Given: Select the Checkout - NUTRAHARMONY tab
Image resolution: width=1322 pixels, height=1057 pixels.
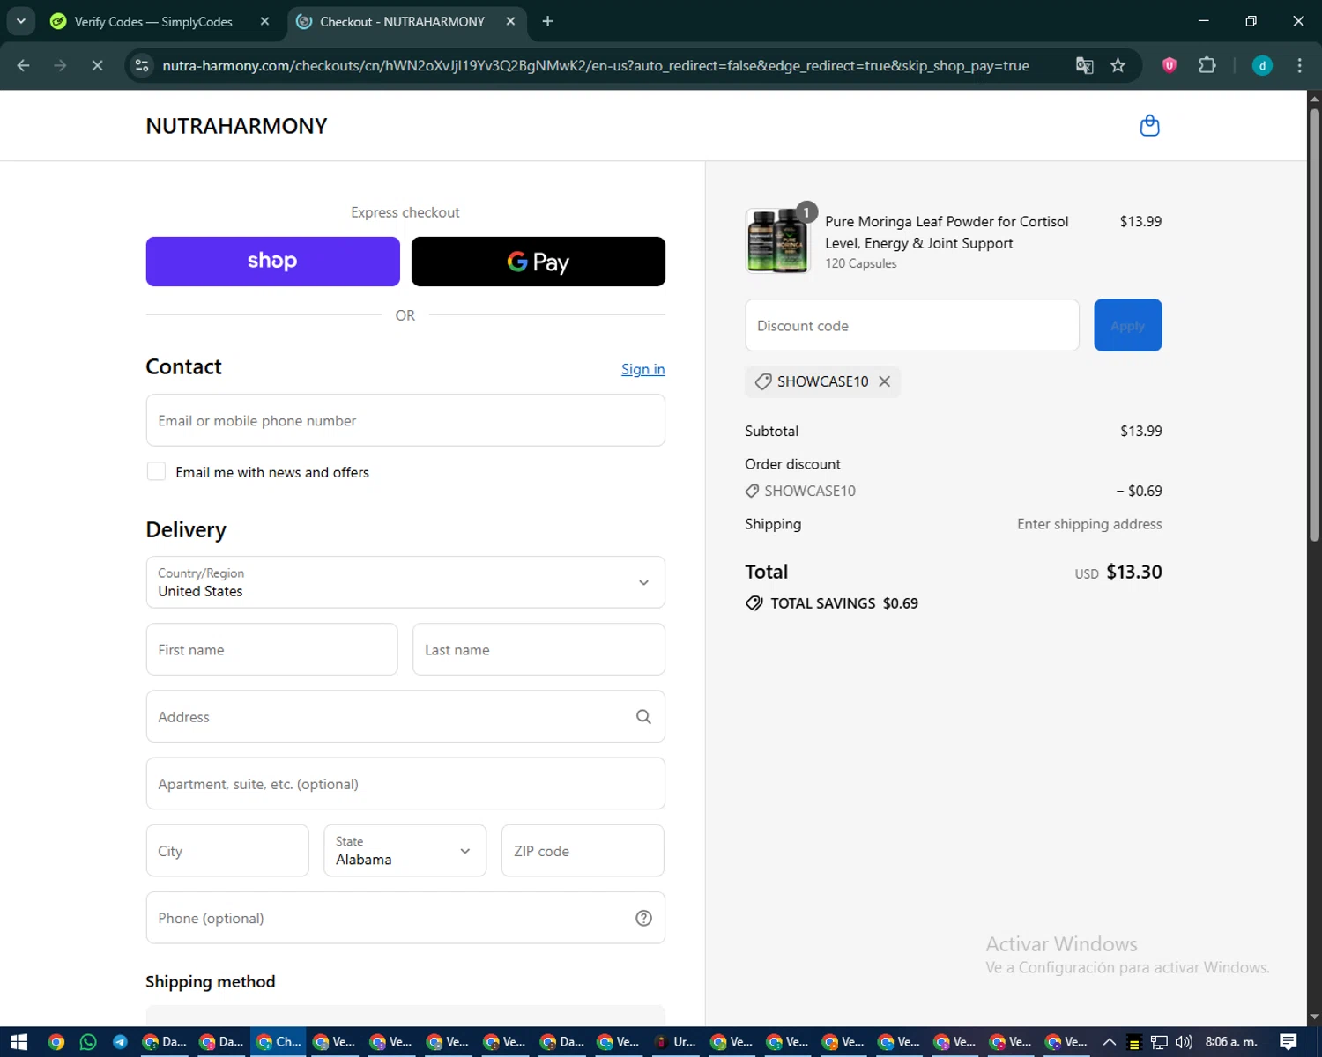Looking at the screenshot, I should [x=402, y=21].
